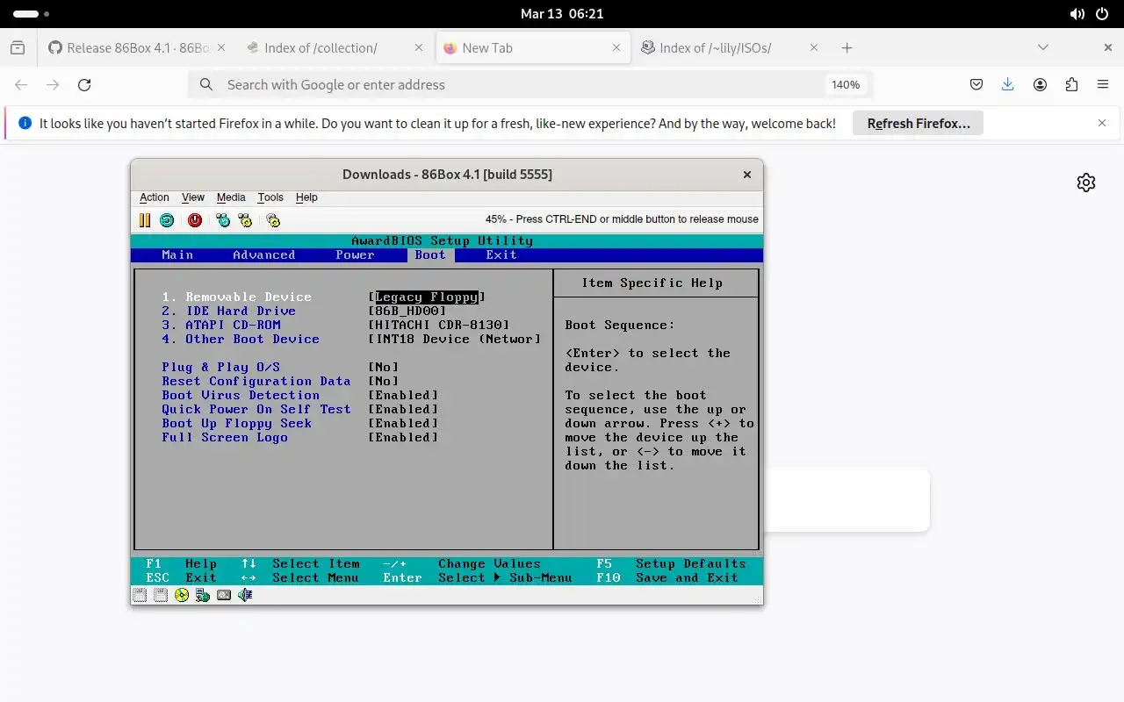Click the GNOME activities pill indicator
Screen dimensions: 1124x702
[x=32, y=14]
